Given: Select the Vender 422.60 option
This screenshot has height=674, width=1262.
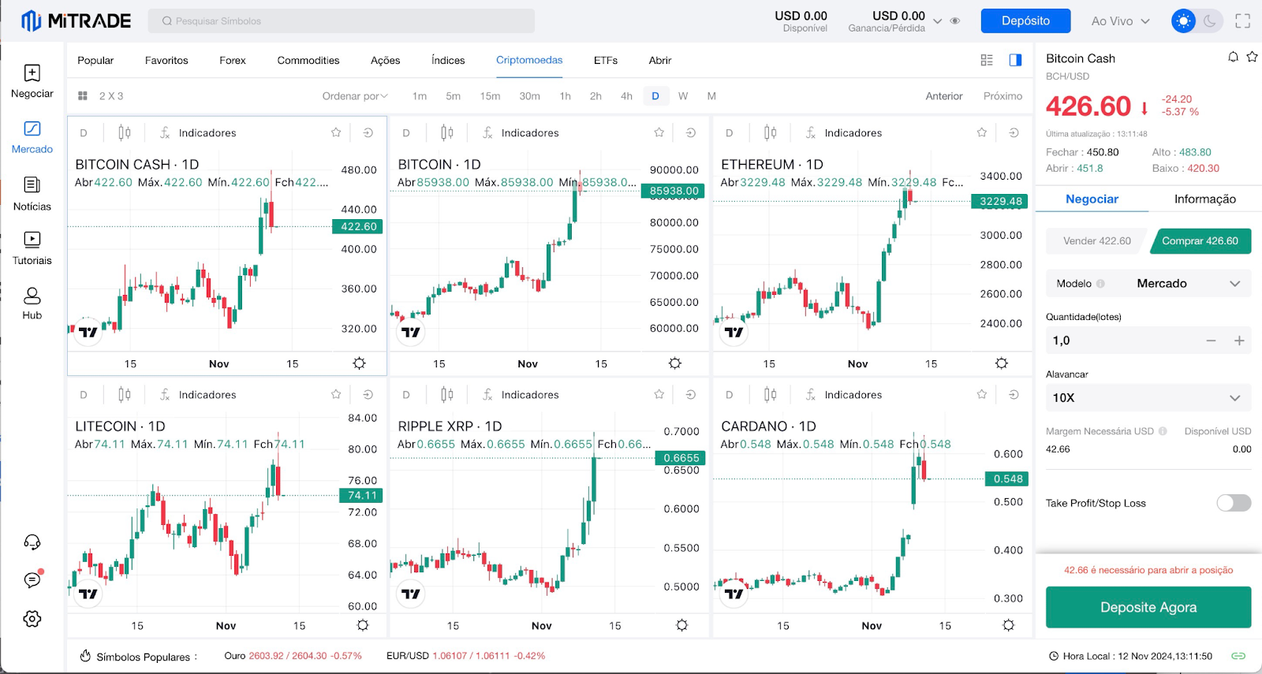Looking at the screenshot, I should click(1096, 241).
